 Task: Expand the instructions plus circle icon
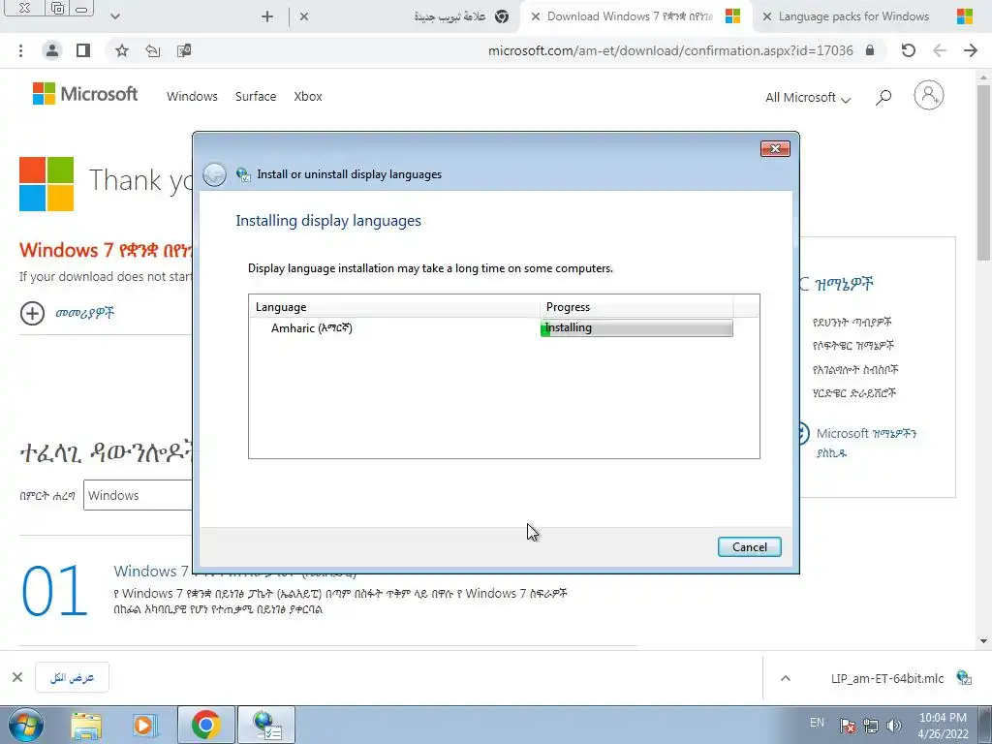pyautogui.click(x=32, y=313)
